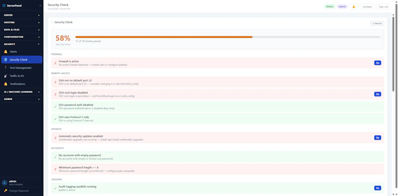Click 'auditd is active' text
This screenshot has height=196, width=398.
coord(67,190)
